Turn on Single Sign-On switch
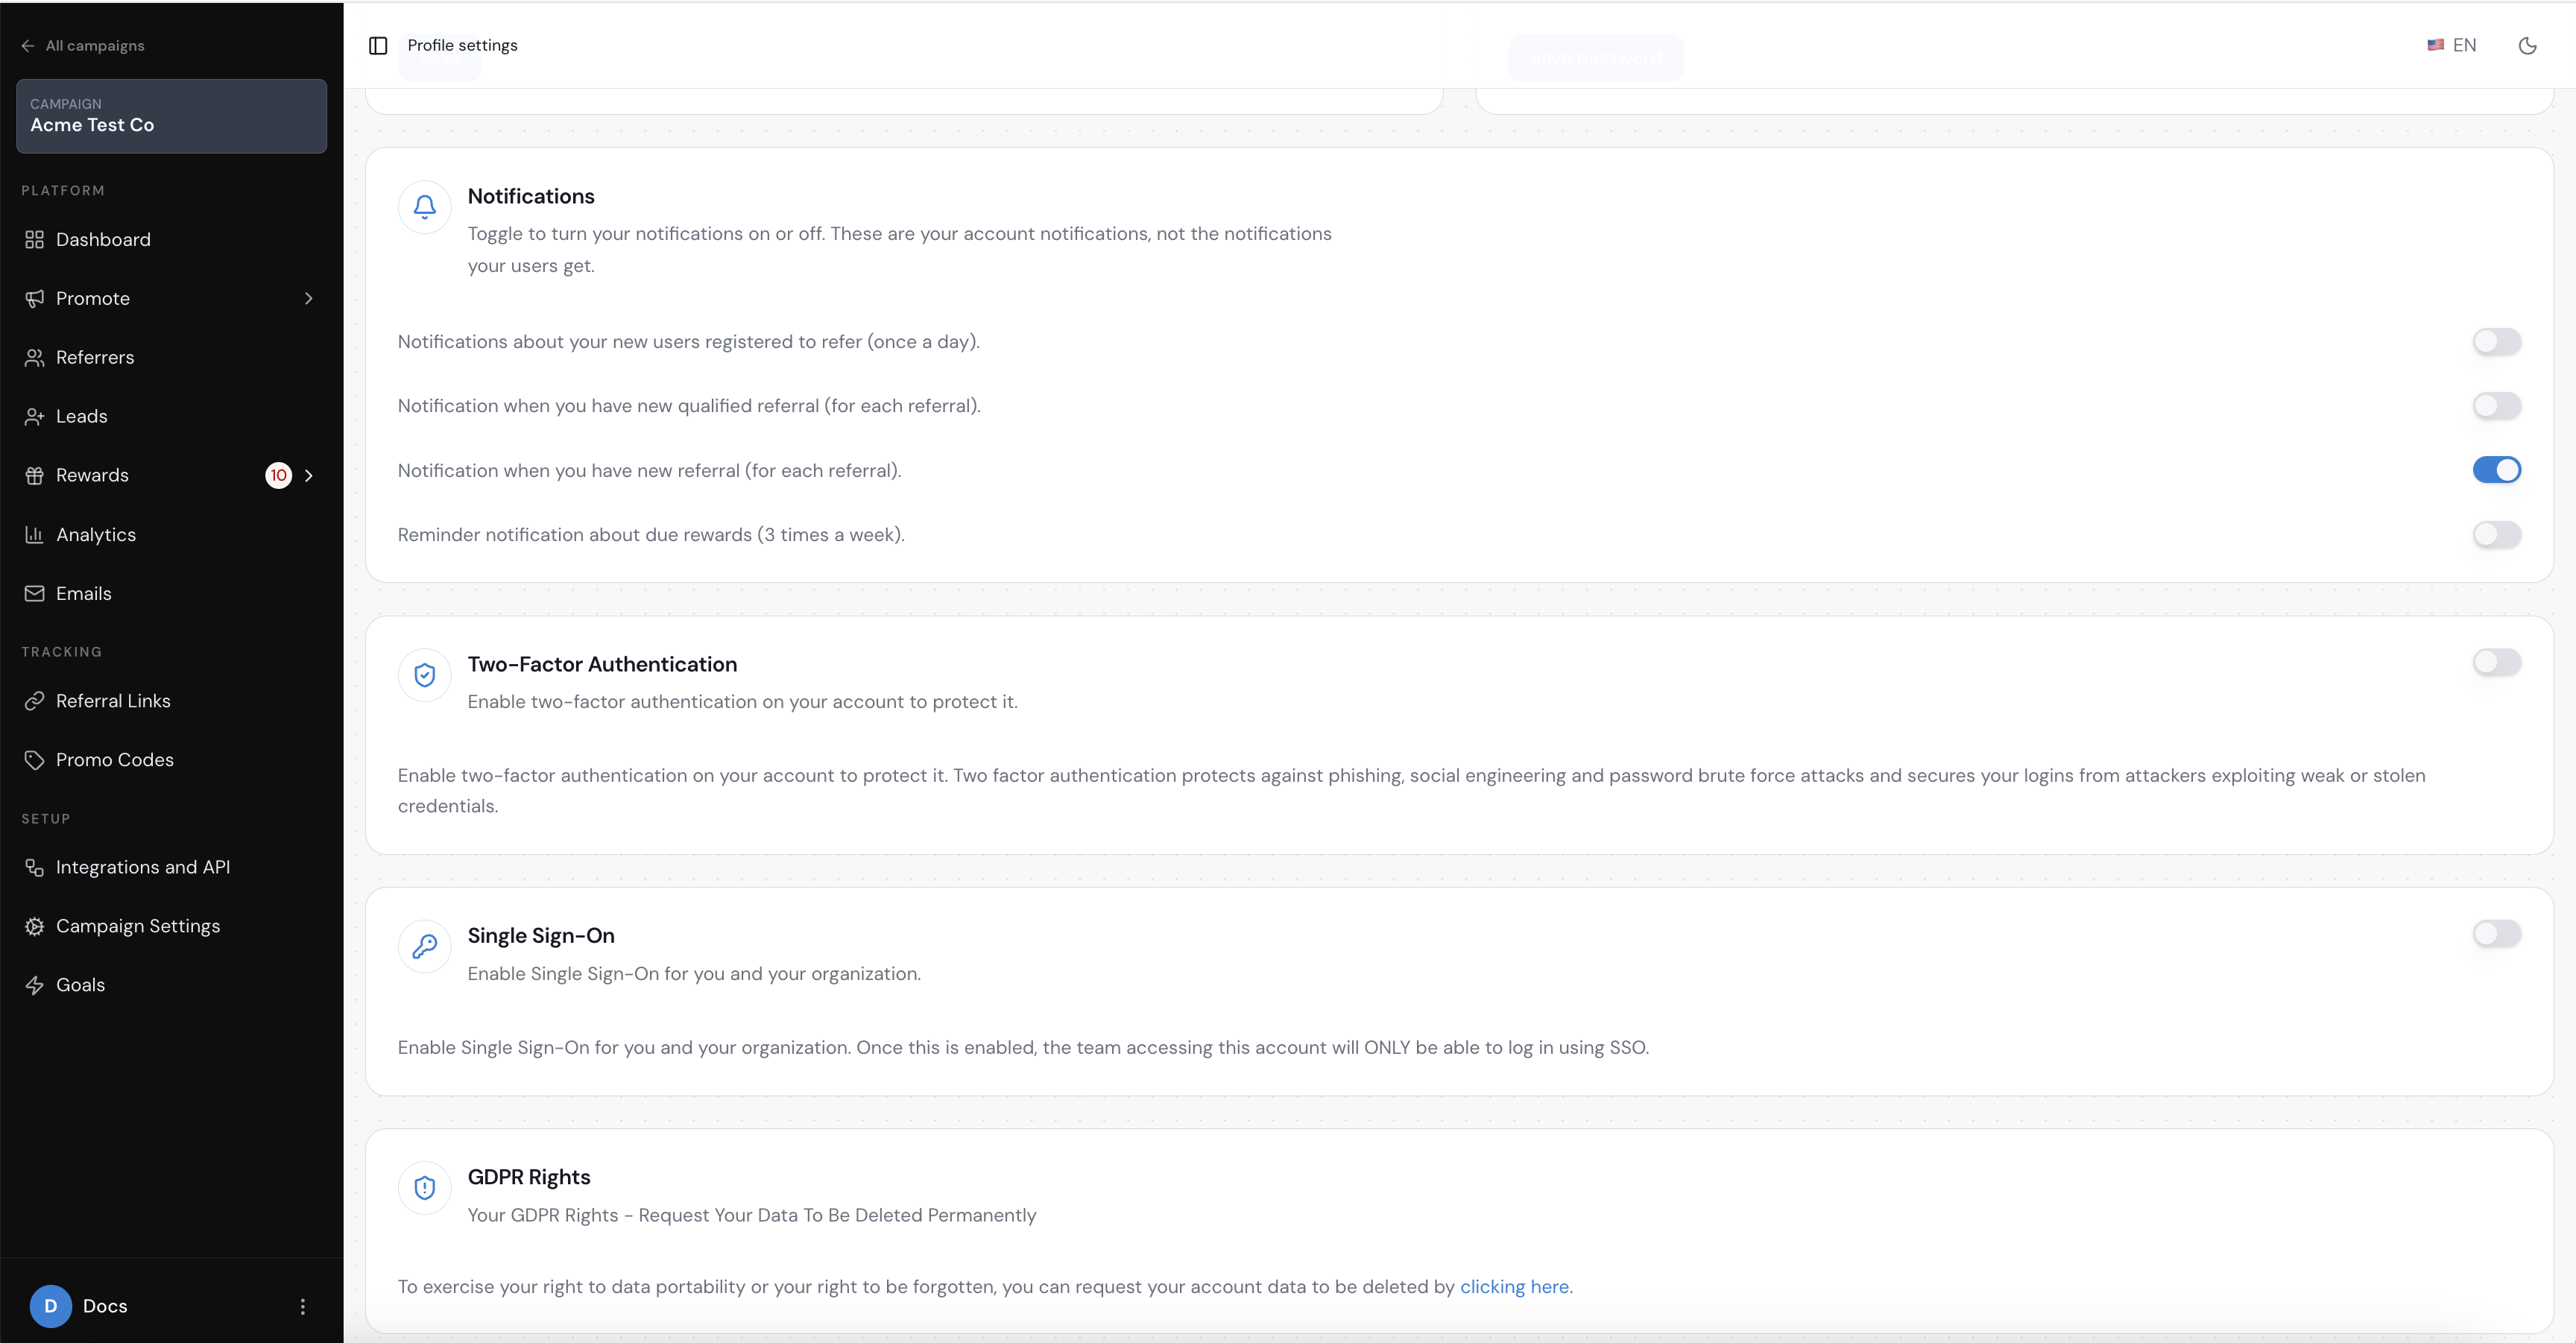The width and height of the screenshot is (2576, 1343). click(2496, 934)
